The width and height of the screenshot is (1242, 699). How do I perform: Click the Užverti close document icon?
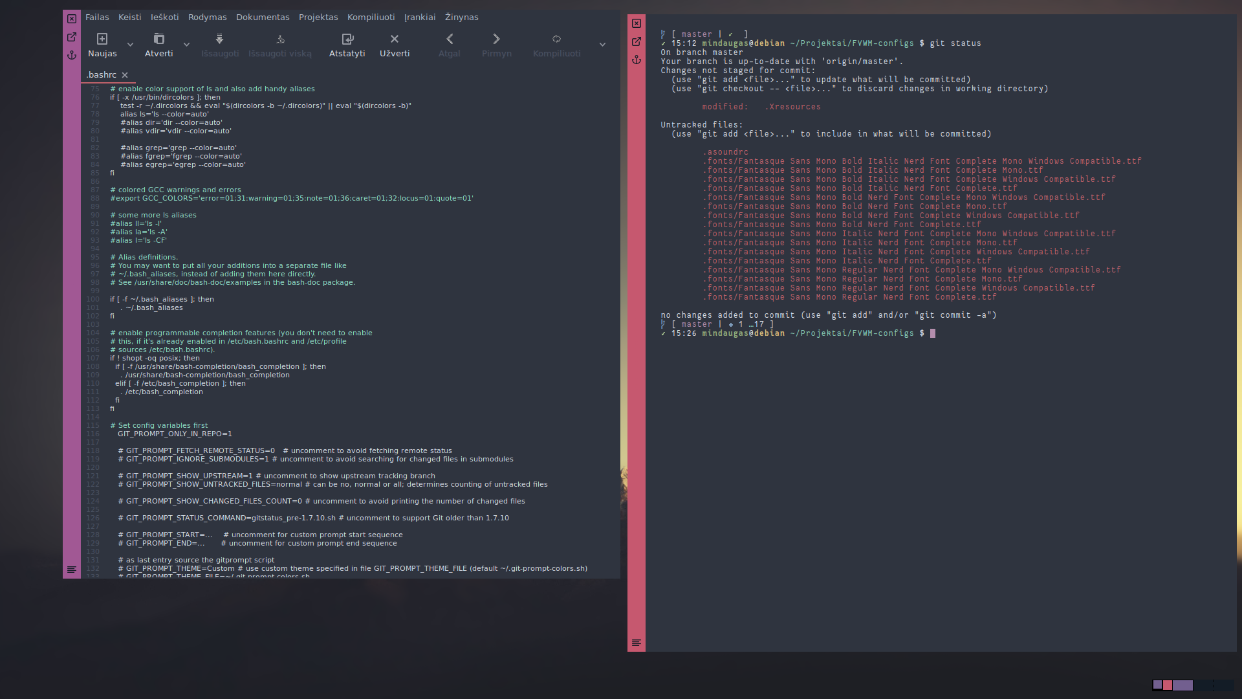(395, 39)
